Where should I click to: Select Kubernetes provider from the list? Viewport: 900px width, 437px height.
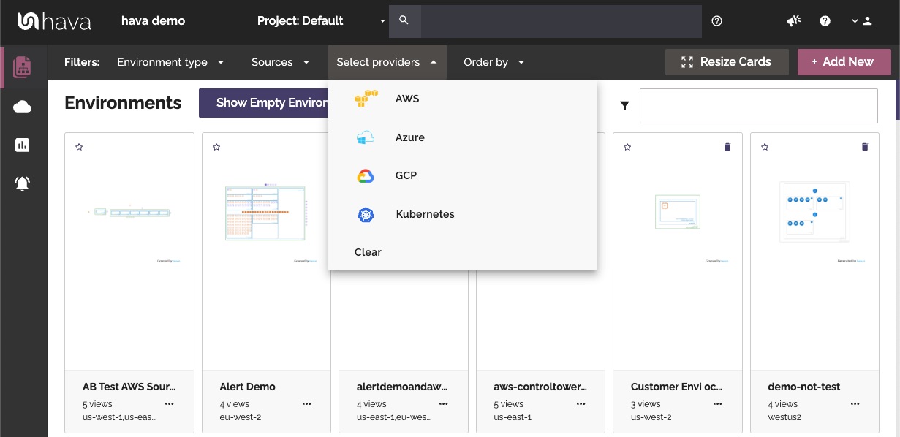(463, 214)
